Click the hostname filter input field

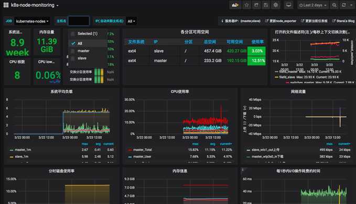79,21
